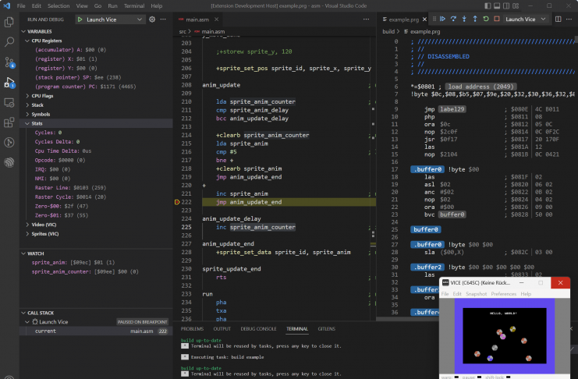Click Continue in the debug toolbar
The height and width of the screenshot is (379, 578).
coord(443,19)
